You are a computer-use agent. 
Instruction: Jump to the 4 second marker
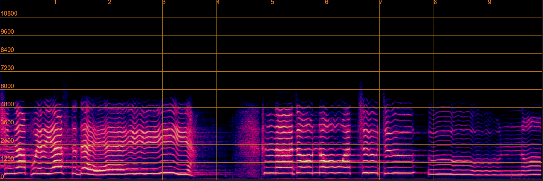pyautogui.click(x=218, y=3)
